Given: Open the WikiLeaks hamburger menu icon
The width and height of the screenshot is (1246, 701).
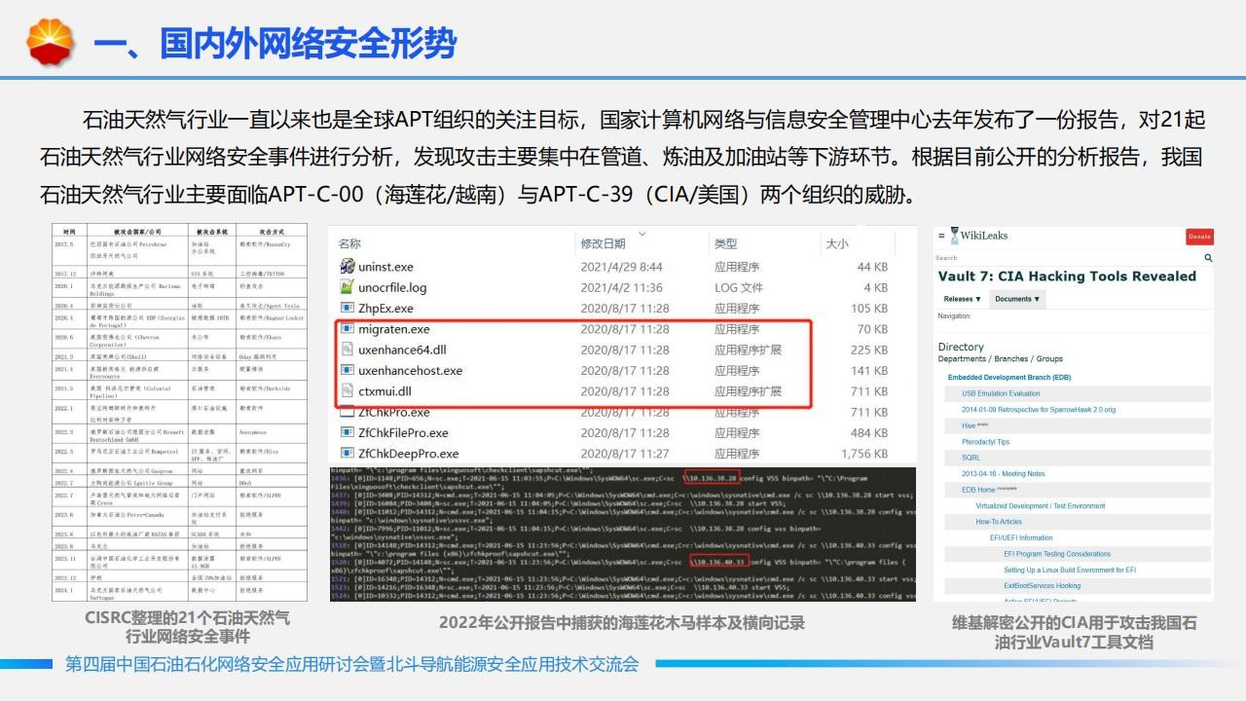Looking at the screenshot, I should (941, 236).
